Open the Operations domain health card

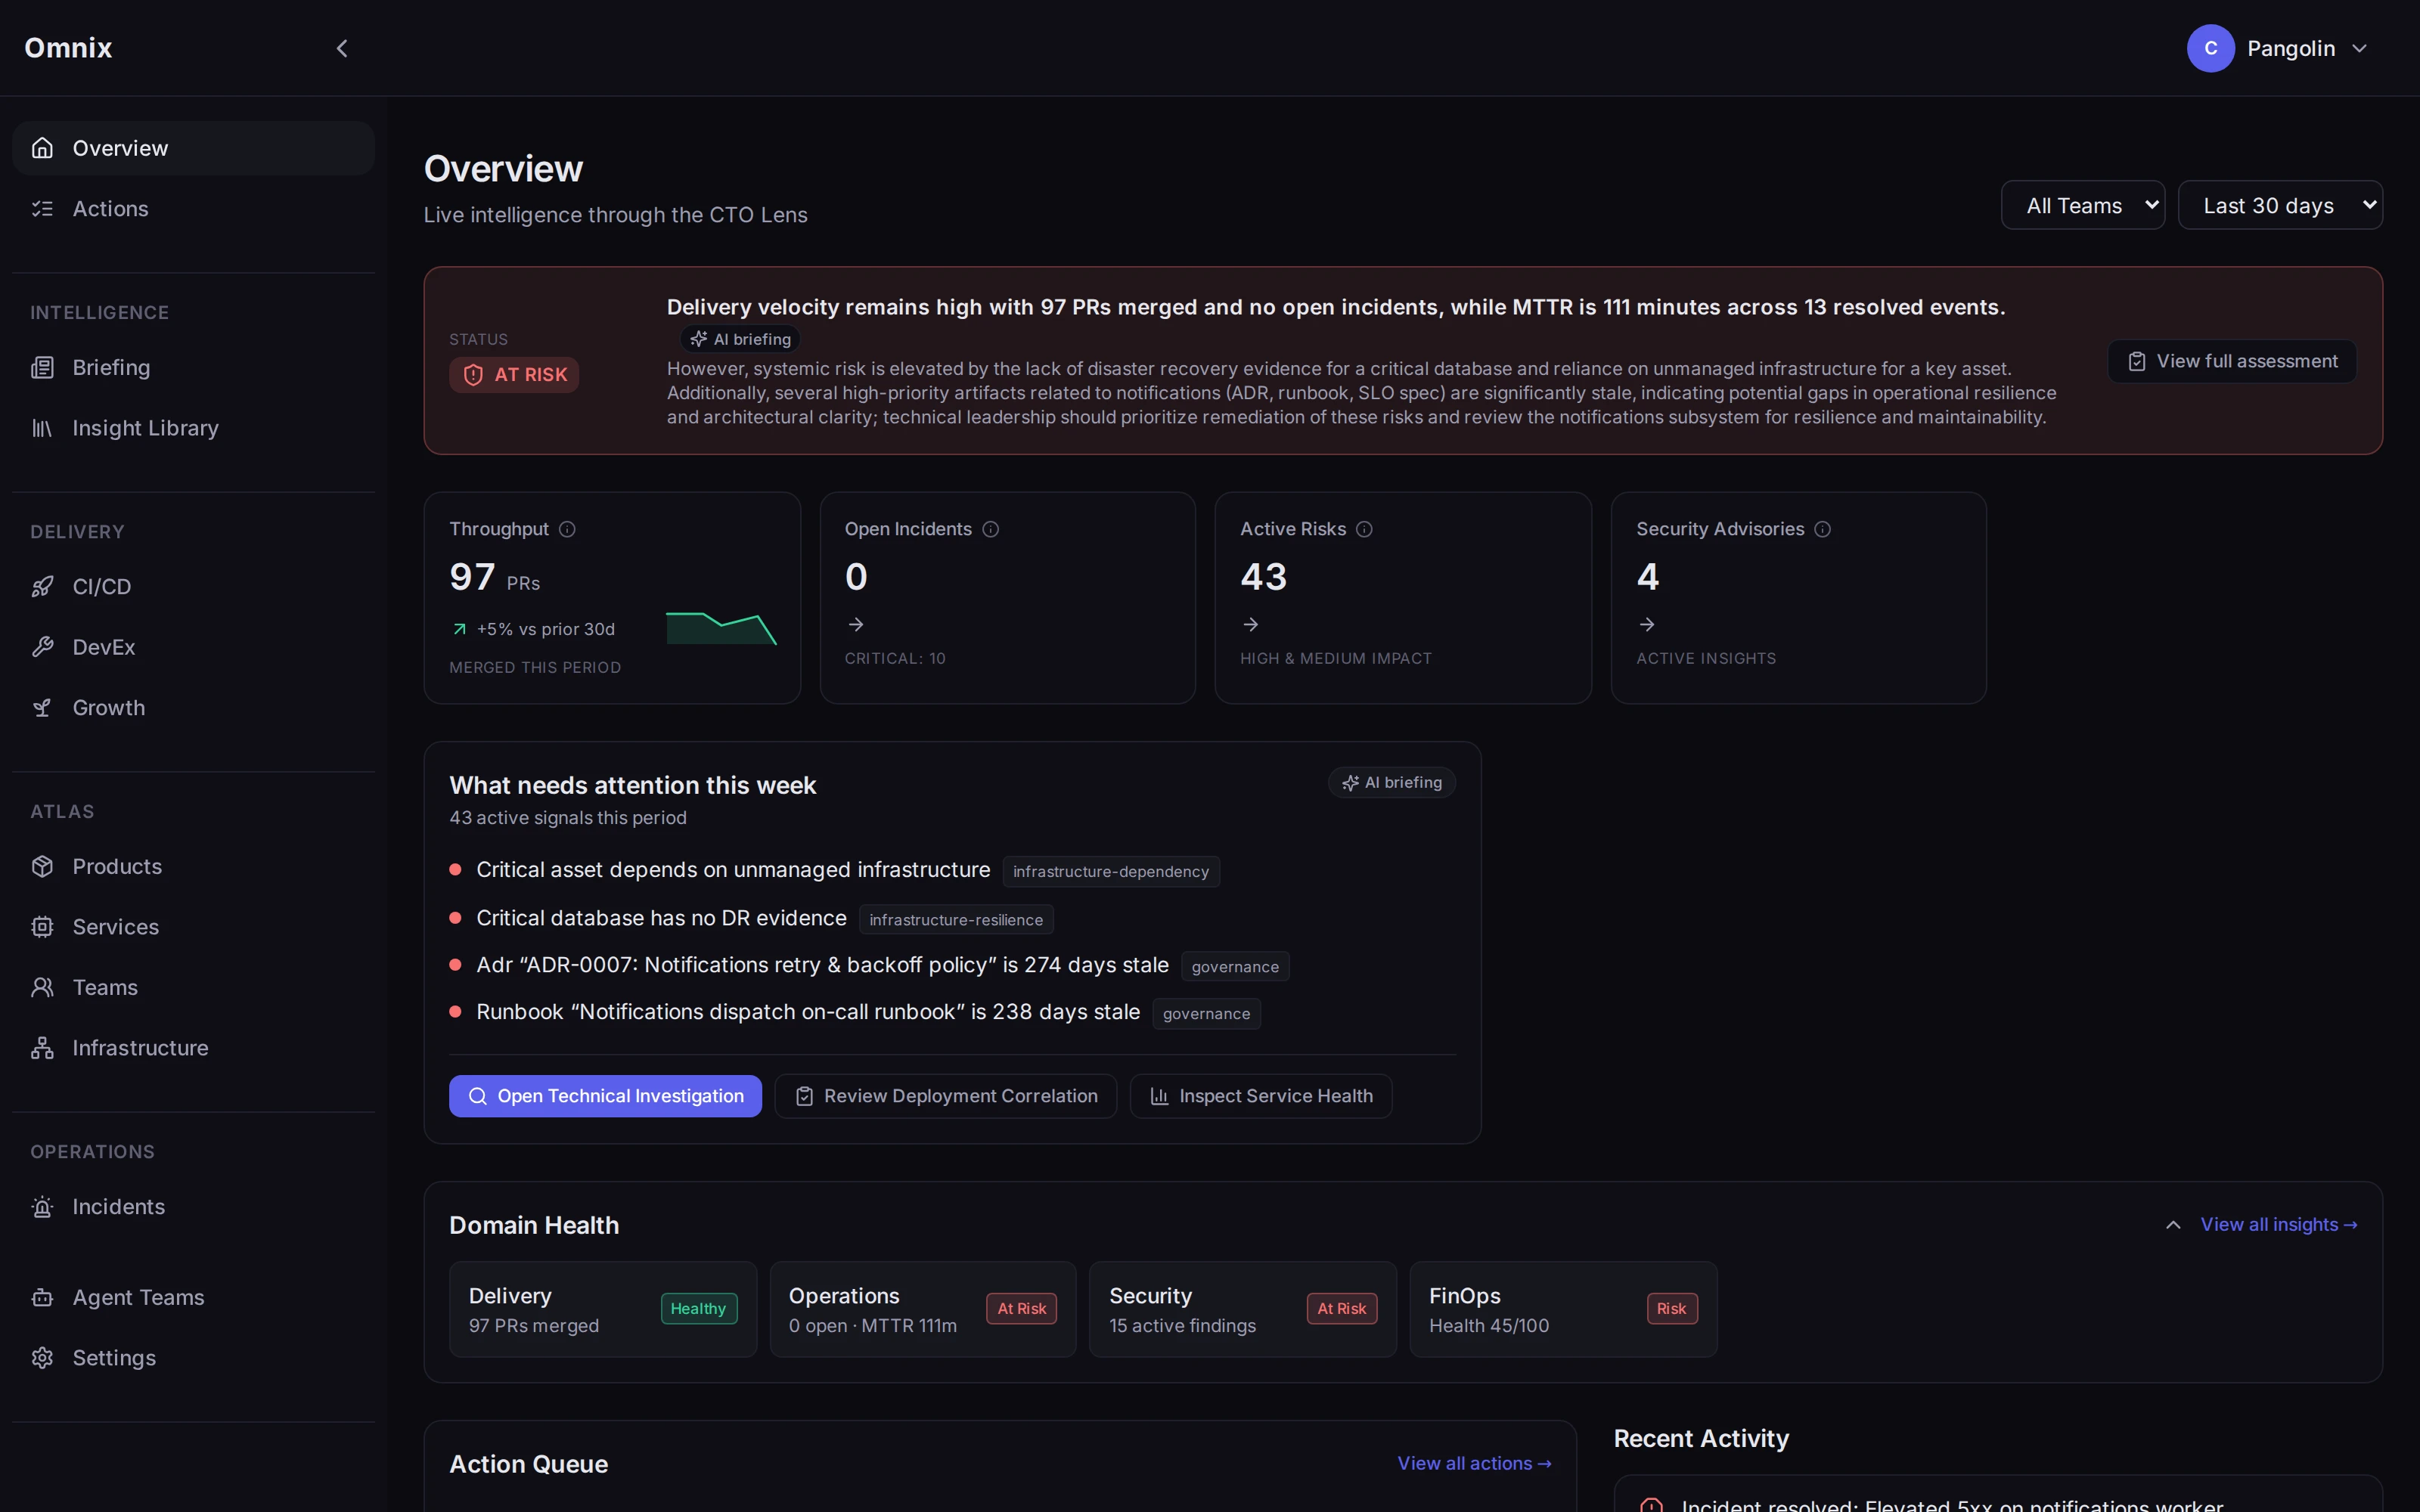923,1309
